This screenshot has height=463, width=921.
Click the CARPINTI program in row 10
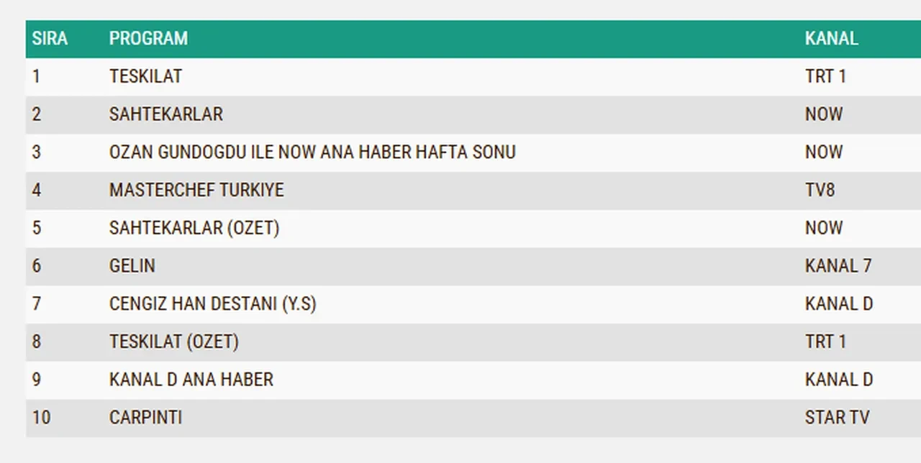145,418
